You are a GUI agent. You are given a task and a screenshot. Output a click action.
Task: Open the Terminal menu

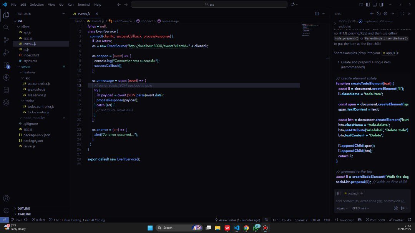click(x=84, y=5)
